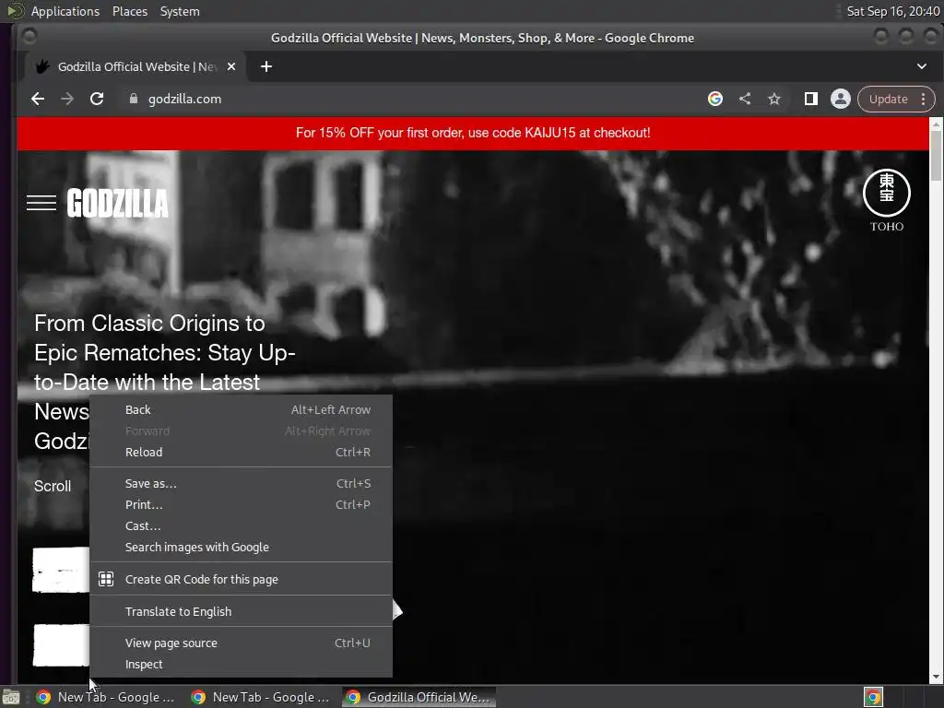The height and width of the screenshot is (708, 944).
Task: Reload the page using toolbar icon
Action: 97,99
